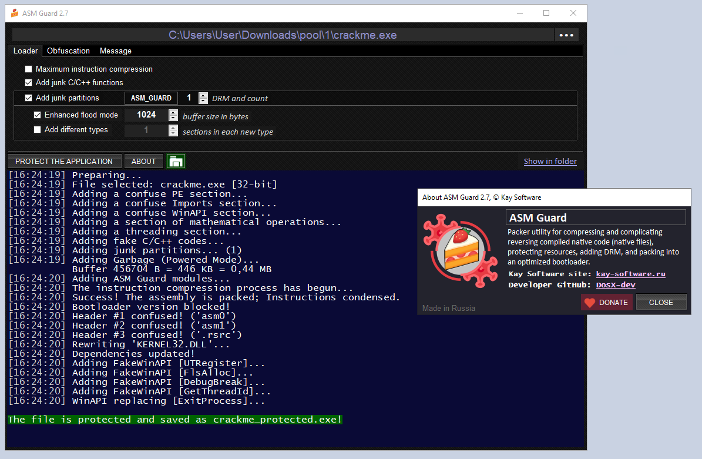Open the file browse ellipsis button
Screen dimensions: 702x459
pos(566,35)
